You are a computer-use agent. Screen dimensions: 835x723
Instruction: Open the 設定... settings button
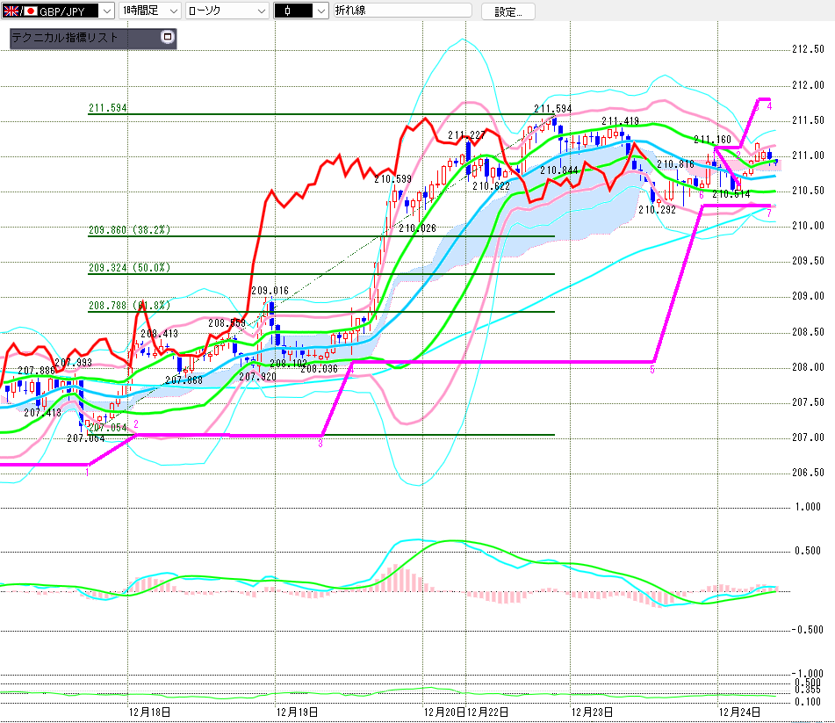(507, 11)
